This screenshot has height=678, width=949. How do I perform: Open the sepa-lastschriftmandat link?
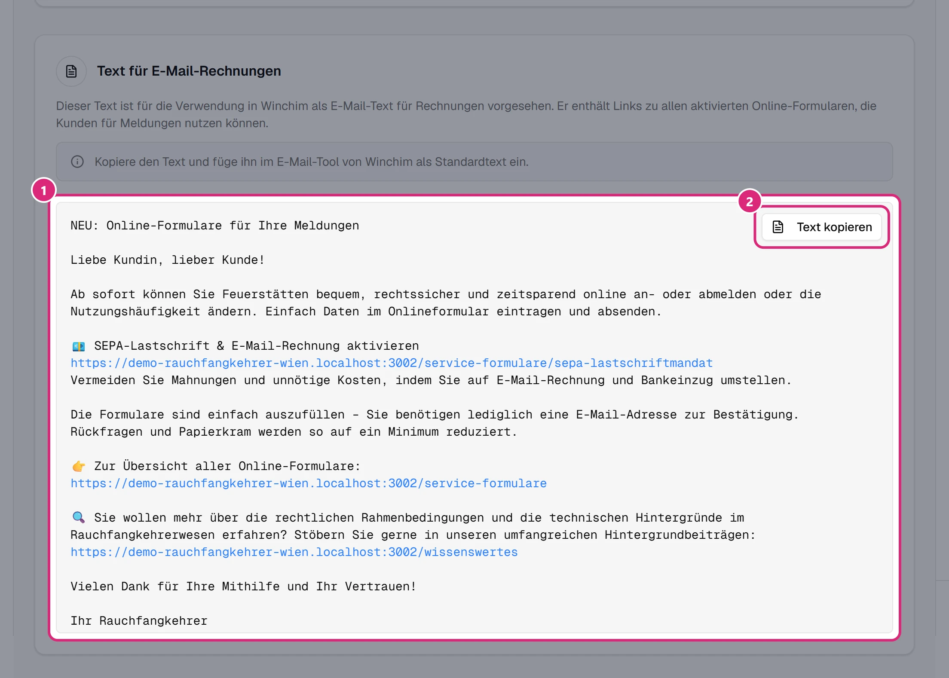point(392,363)
